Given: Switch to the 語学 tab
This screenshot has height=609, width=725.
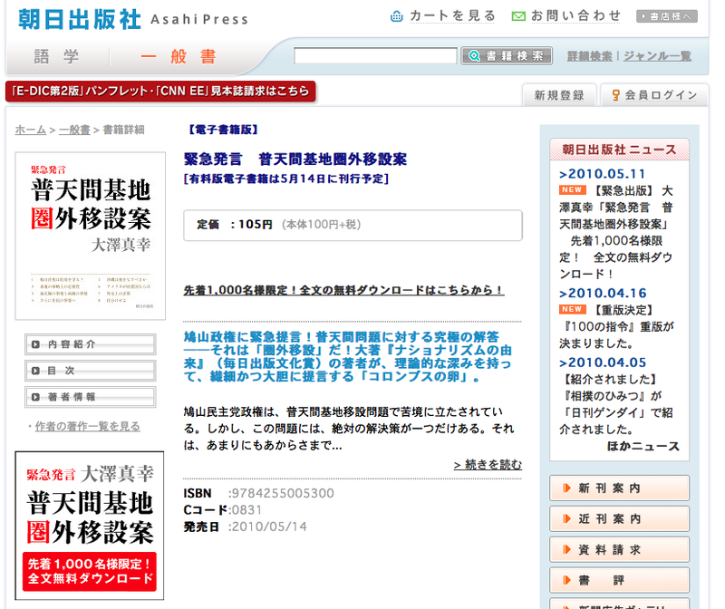Looking at the screenshot, I should 57,57.
